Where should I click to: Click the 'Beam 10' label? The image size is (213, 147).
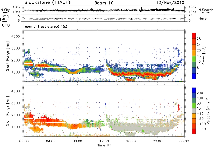pyautogui.click(x=104, y=3)
